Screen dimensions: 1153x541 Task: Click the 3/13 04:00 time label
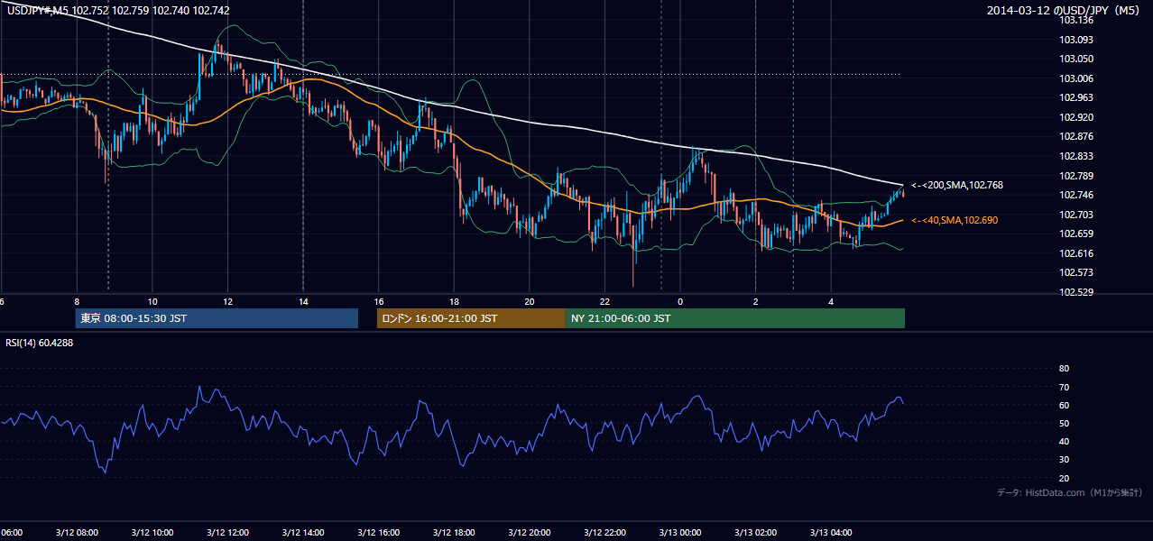831,533
